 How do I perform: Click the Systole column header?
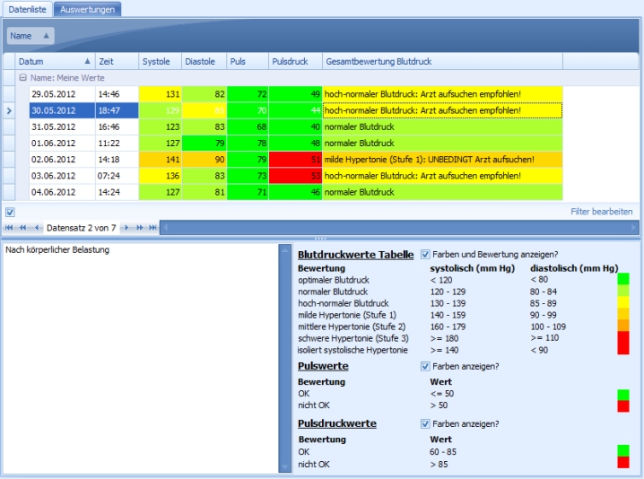159,62
